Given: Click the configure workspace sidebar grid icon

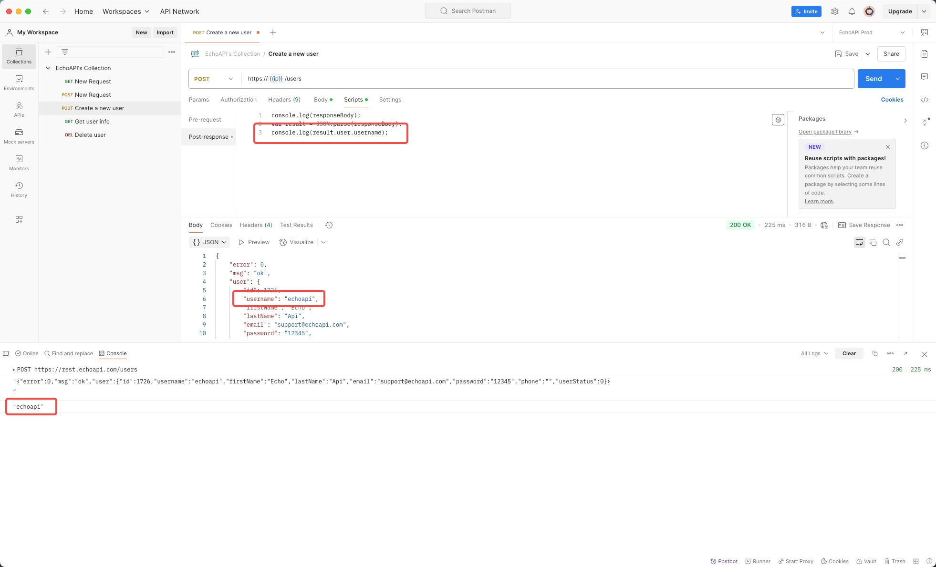Looking at the screenshot, I should coord(19,219).
